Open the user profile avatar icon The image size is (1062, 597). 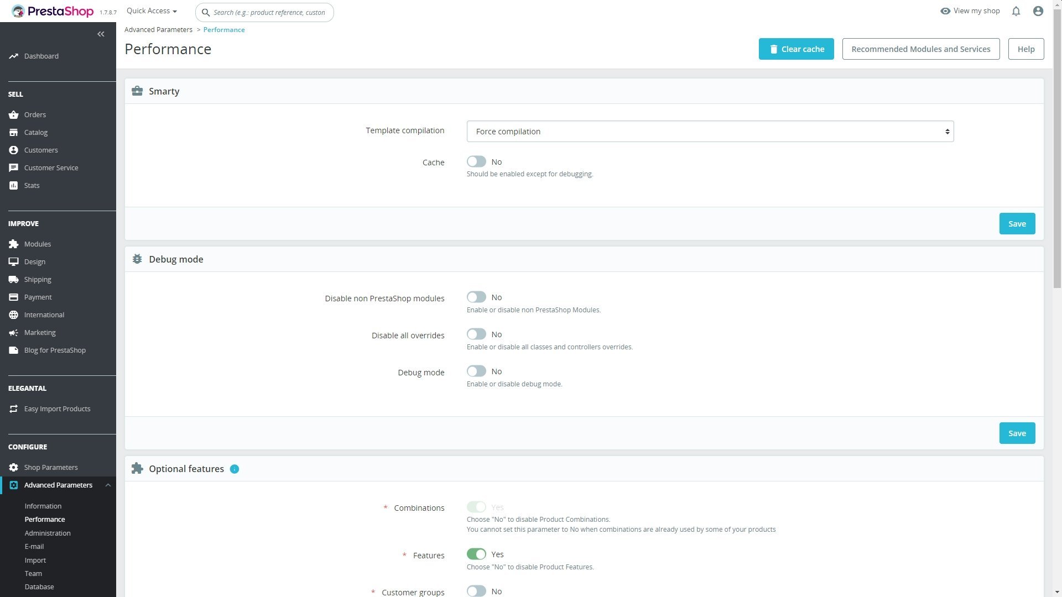(x=1038, y=11)
